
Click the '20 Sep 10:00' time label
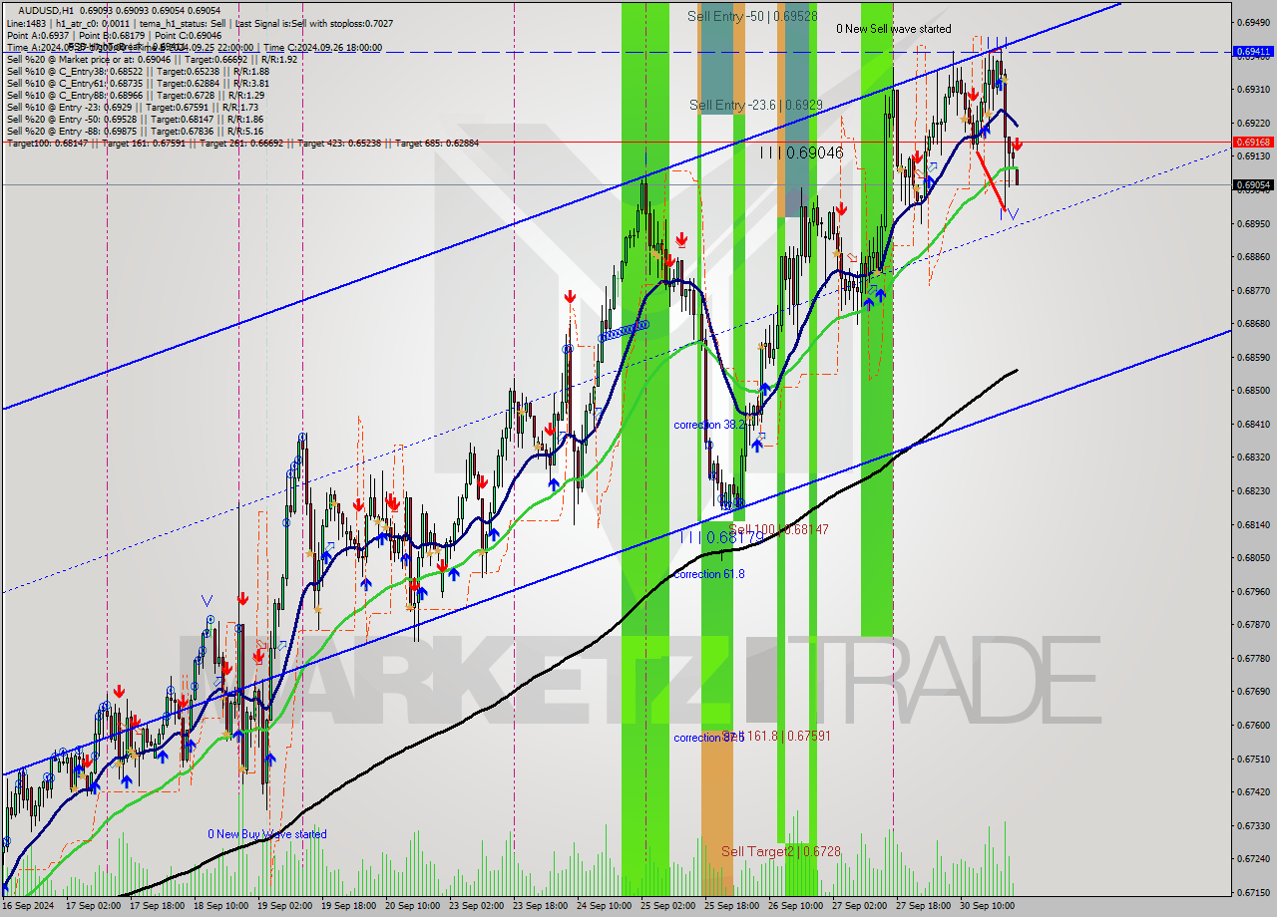[413, 906]
